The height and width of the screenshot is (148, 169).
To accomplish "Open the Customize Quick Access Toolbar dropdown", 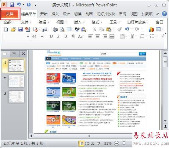I will tap(35, 5).
